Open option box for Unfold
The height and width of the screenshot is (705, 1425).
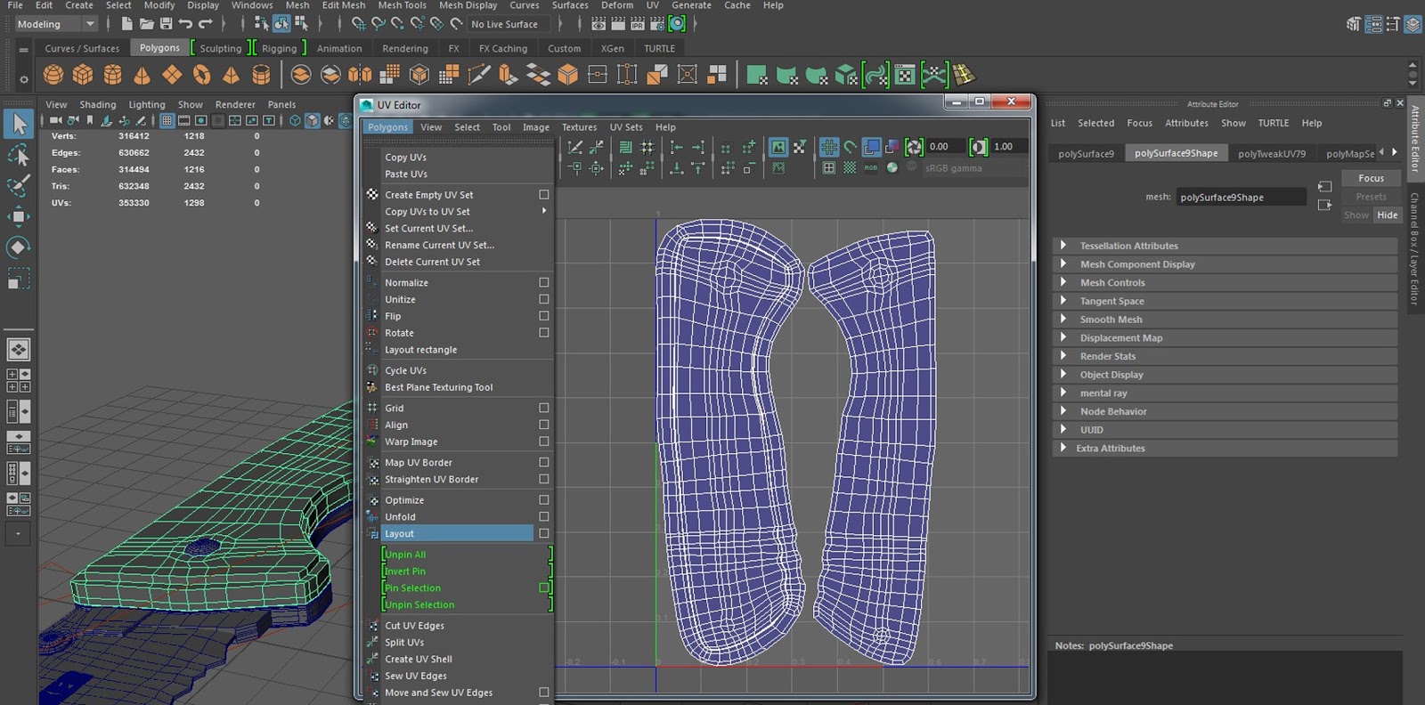point(543,516)
